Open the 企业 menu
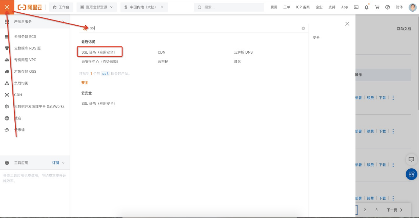This screenshot has width=419, height=218. (319, 7)
